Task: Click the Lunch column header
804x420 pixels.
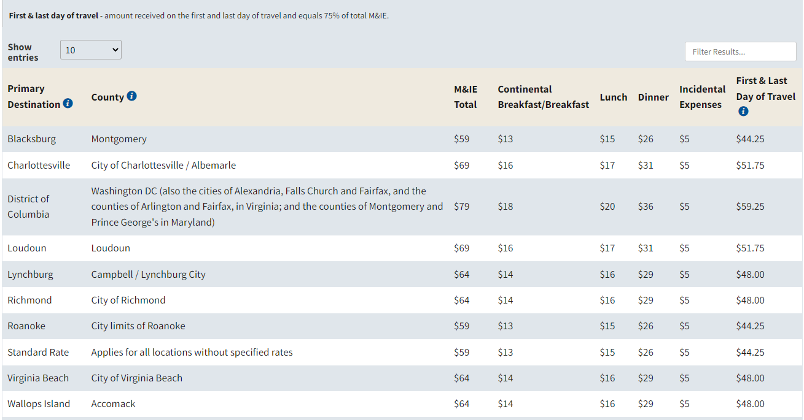Action: pos(613,97)
